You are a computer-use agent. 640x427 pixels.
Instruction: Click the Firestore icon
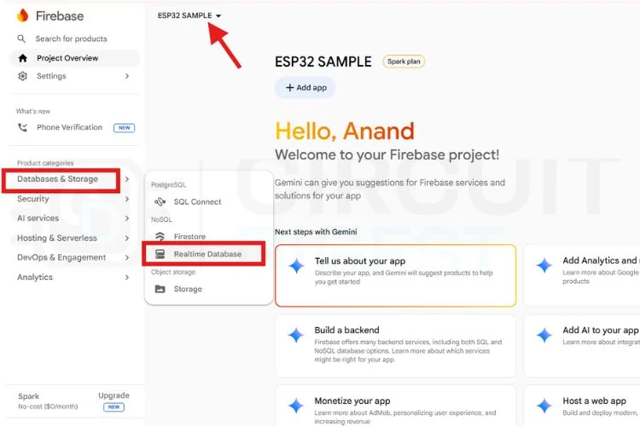160,237
